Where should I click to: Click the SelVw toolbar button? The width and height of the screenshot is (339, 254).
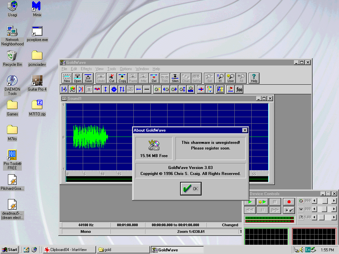coord(196,78)
